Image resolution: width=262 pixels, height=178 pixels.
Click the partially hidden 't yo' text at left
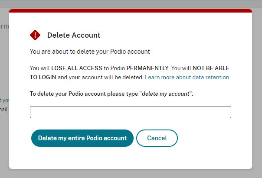pos(4,100)
